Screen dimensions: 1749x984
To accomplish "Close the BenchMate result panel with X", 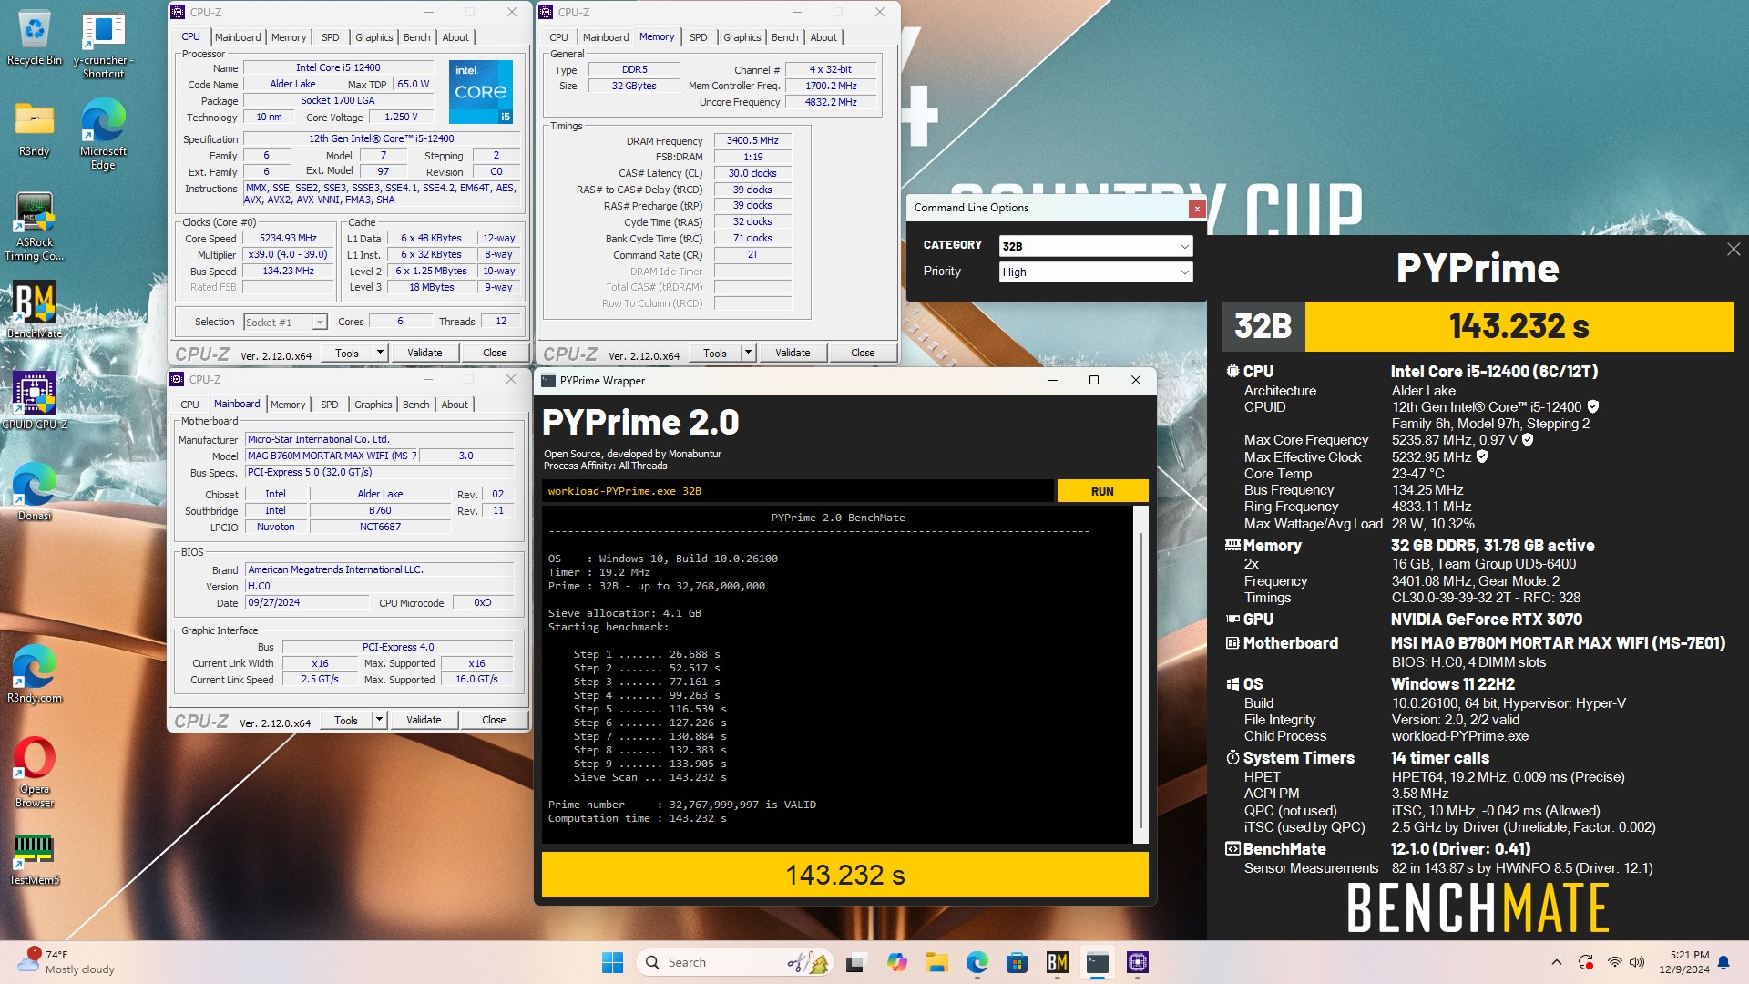I will click(x=1733, y=249).
